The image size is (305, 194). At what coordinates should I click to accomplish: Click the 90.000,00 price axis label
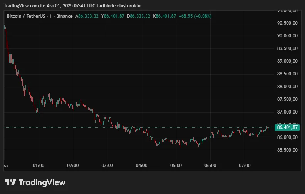pyautogui.click(x=287, y=36)
